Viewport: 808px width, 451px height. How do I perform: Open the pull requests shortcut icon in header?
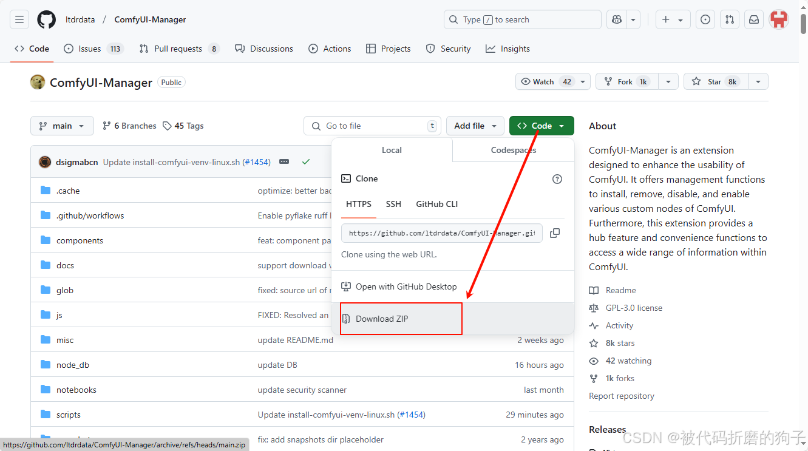pyautogui.click(x=730, y=19)
